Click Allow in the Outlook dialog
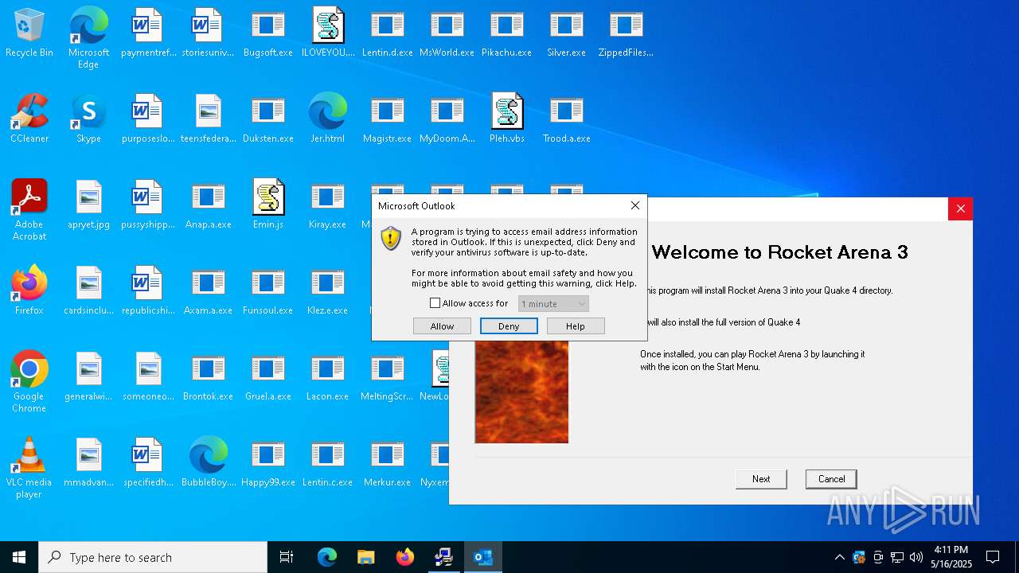 [442, 326]
